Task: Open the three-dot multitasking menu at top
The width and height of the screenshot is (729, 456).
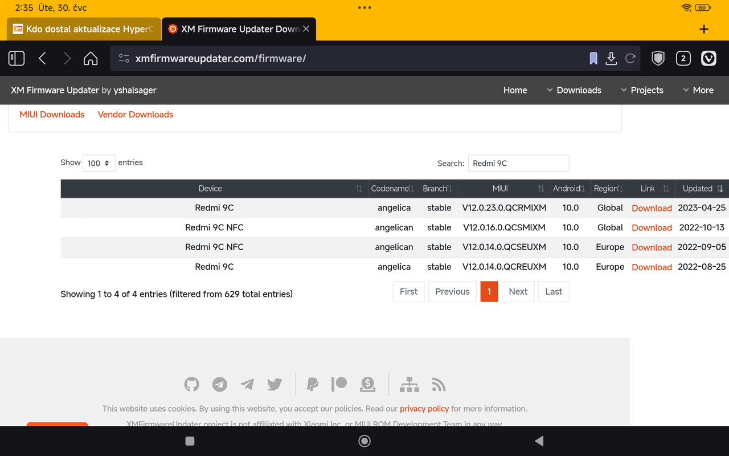Action: click(364, 8)
